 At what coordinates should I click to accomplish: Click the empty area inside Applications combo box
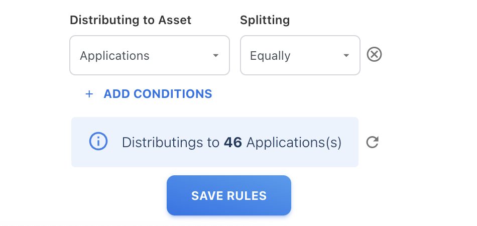181,55
